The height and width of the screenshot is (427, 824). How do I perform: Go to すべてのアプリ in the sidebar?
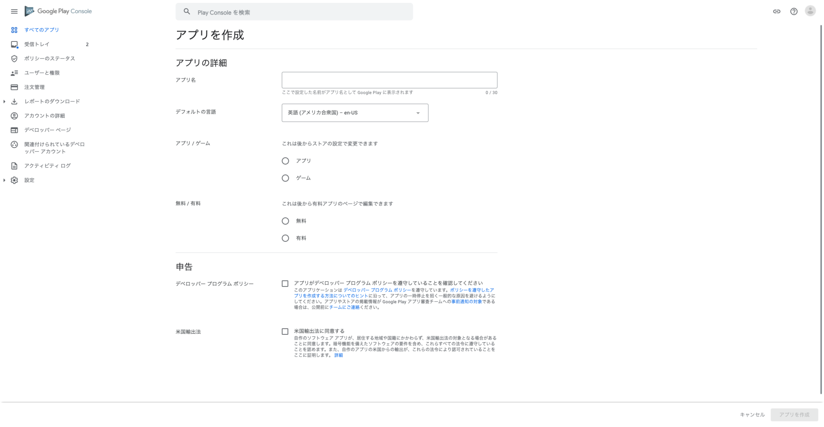tap(41, 30)
